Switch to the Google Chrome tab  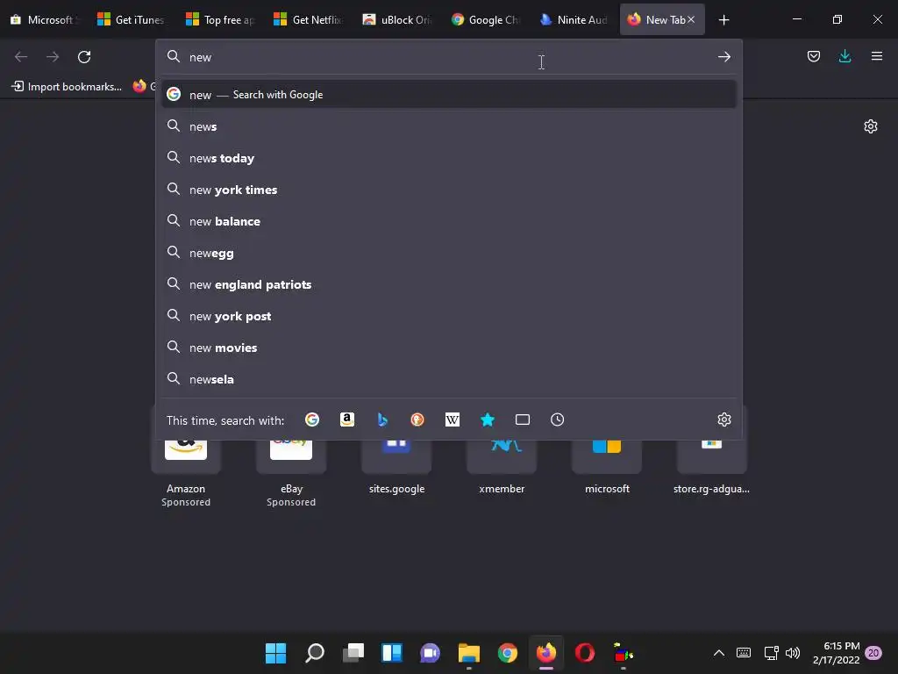tap(485, 19)
